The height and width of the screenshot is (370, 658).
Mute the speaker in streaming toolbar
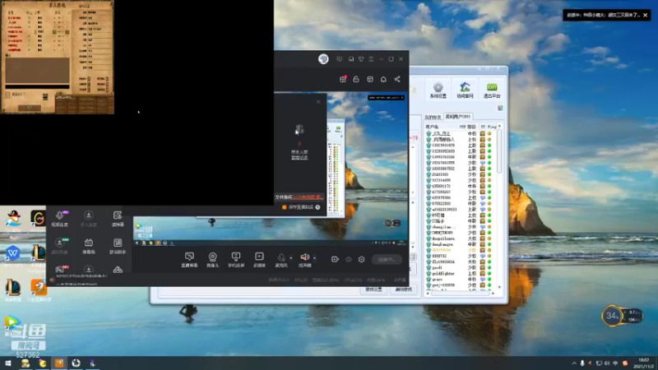[x=304, y=257]
